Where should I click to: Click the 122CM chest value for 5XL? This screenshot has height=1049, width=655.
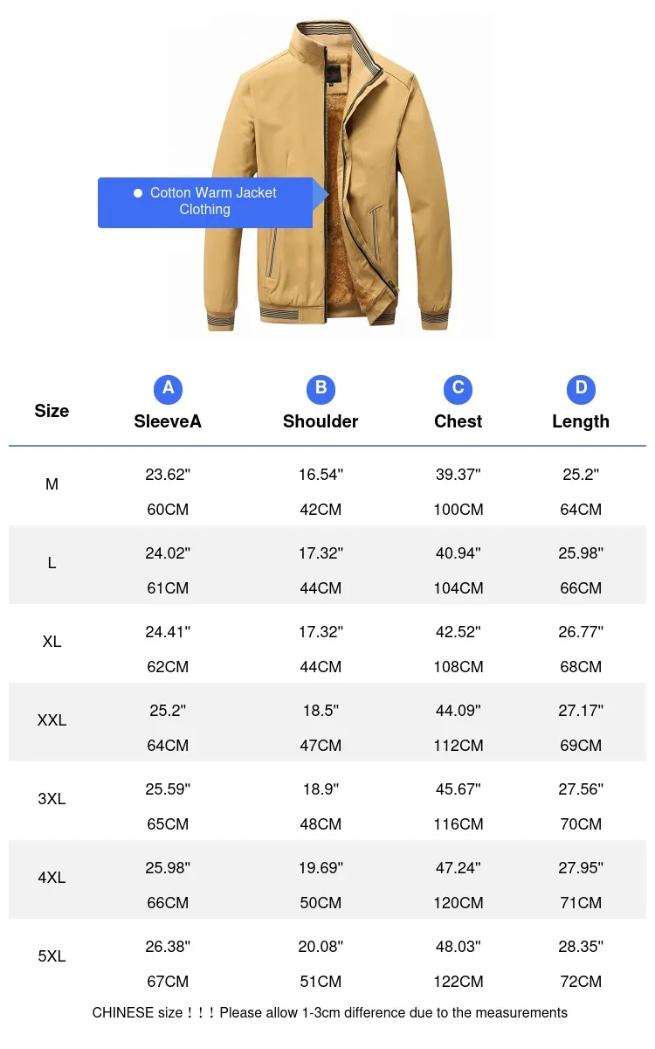458,982
